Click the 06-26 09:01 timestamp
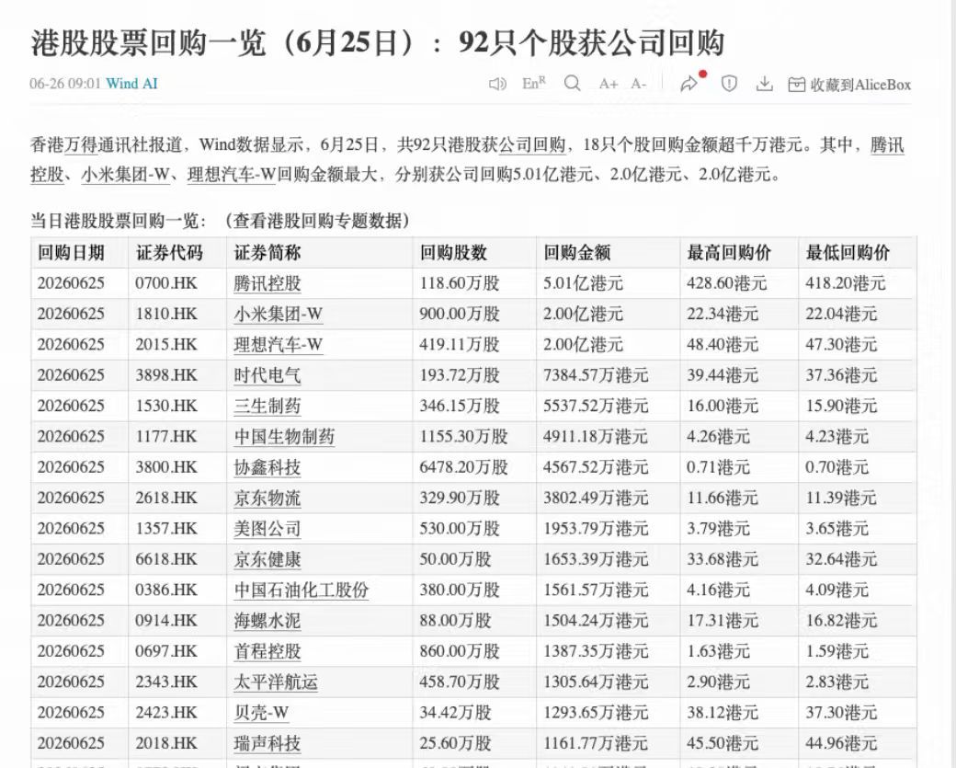 click(x=65, y=84)
